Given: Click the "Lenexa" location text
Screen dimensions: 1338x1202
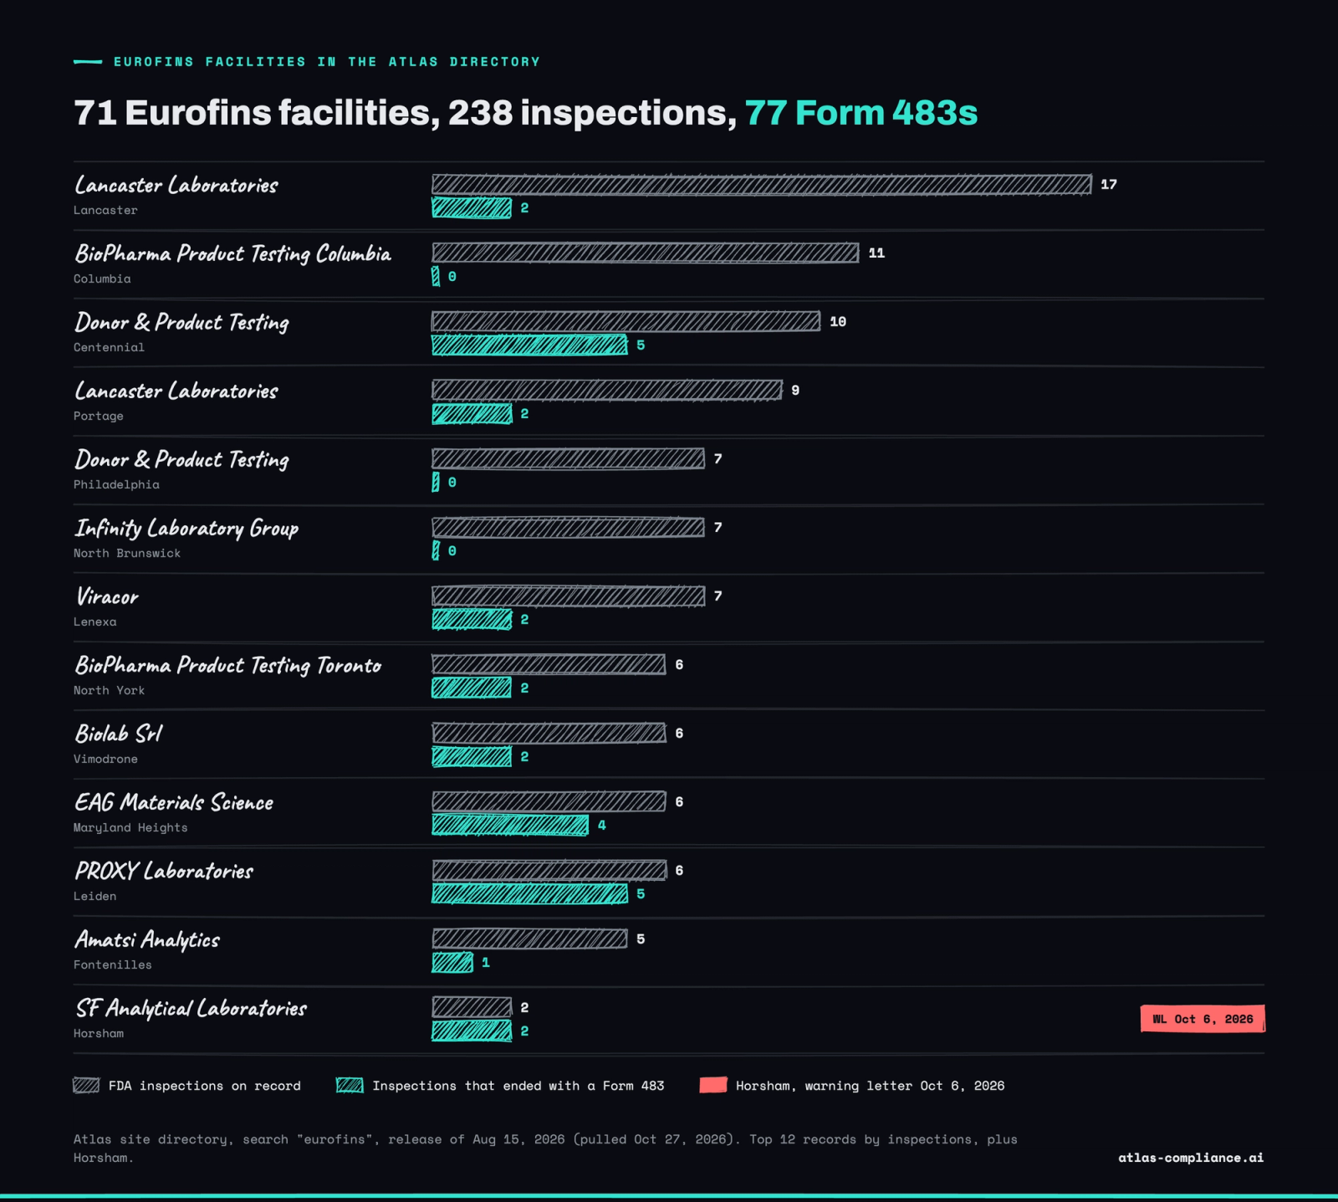Looking at the screenshot, I should [95, 621].
